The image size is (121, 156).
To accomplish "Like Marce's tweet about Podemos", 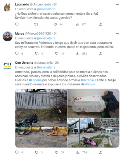I will [57, 53].
